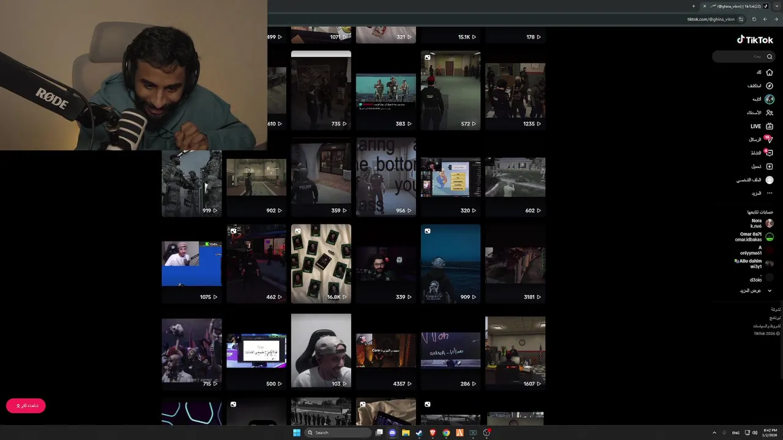
Task: Click the ENG language indicator
Action: (736, 433)
